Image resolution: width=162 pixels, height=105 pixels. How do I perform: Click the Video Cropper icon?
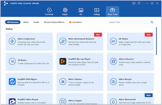pos(63,101)
